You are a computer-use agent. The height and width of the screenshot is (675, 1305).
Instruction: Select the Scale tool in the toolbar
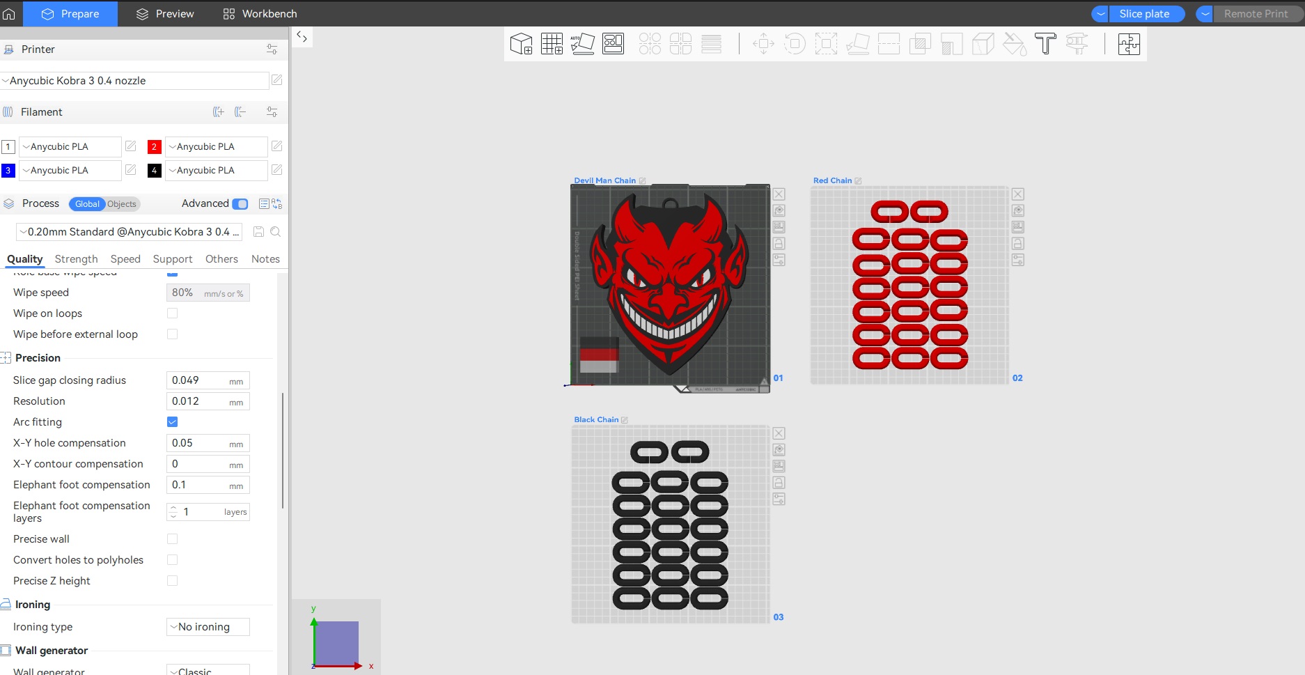pyautogui.click(x=826, y=44)
